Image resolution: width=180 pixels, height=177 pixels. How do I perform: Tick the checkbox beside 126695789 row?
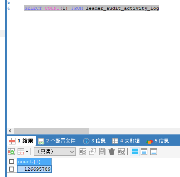[12, 169]
